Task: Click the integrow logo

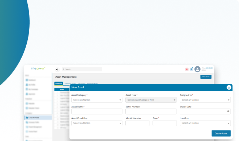Action: click(x=38, y=68)
